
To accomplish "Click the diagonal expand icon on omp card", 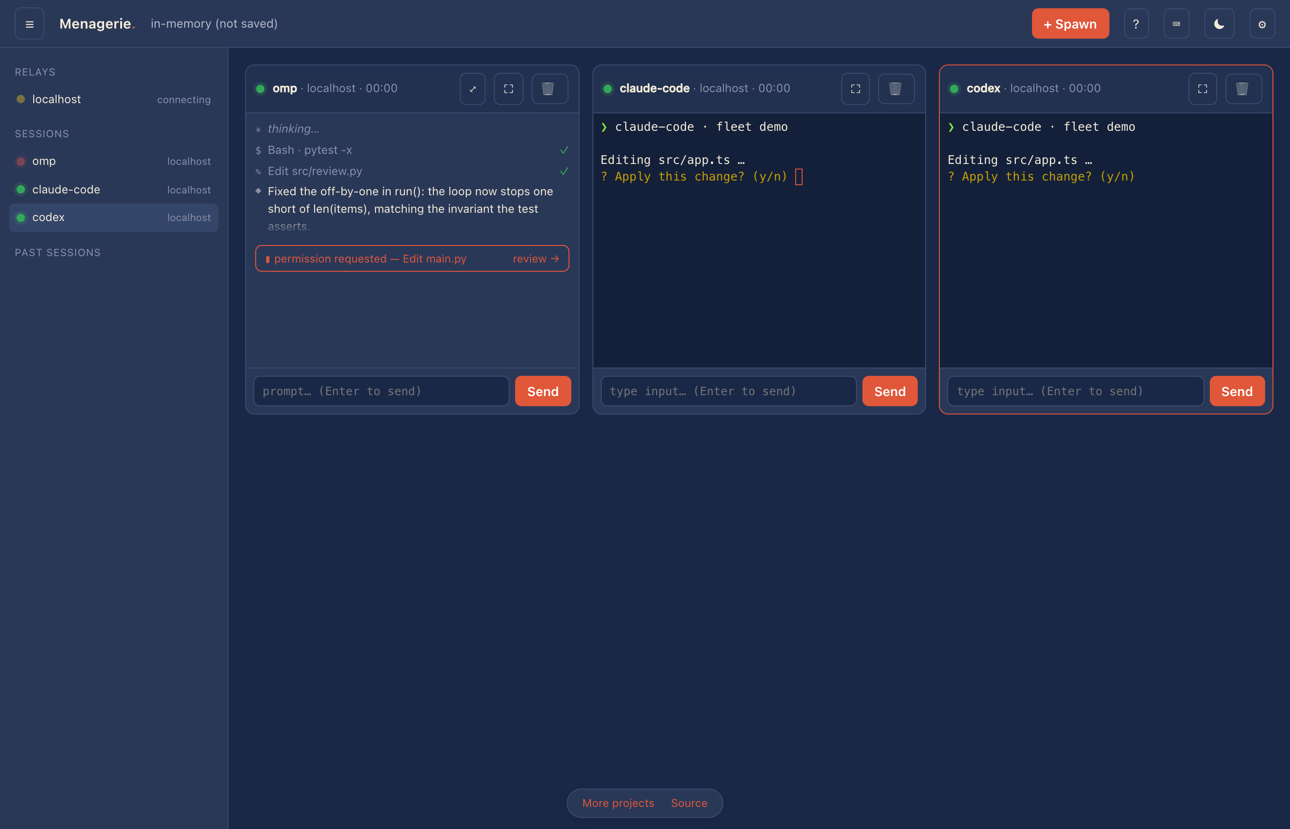I will click(x=473, y=89).
